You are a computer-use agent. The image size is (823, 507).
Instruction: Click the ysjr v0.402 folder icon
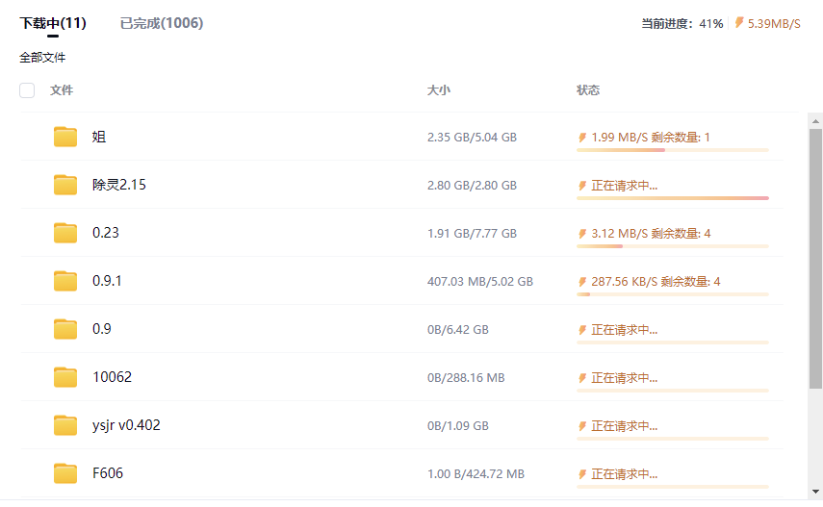click(x=65, y=425)
